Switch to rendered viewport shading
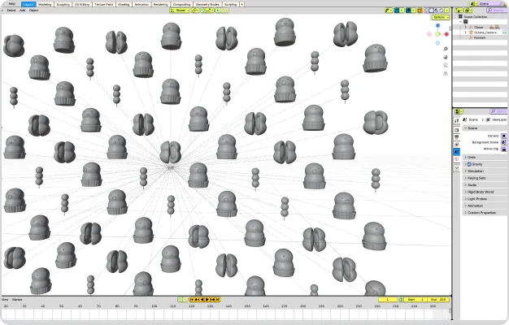The width and height of the screenshot is (509, 325). [442, 11]
